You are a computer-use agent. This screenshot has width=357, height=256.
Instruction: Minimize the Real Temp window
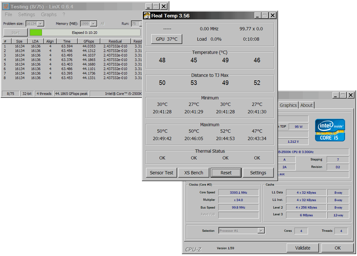point(257,15)
